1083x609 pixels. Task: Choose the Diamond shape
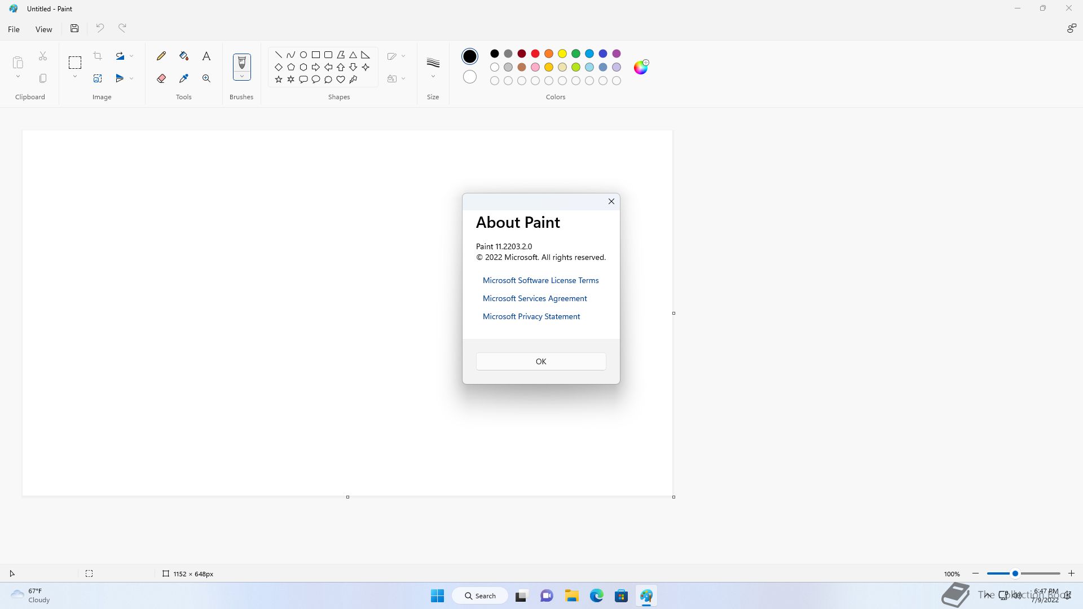coord(279,67)
